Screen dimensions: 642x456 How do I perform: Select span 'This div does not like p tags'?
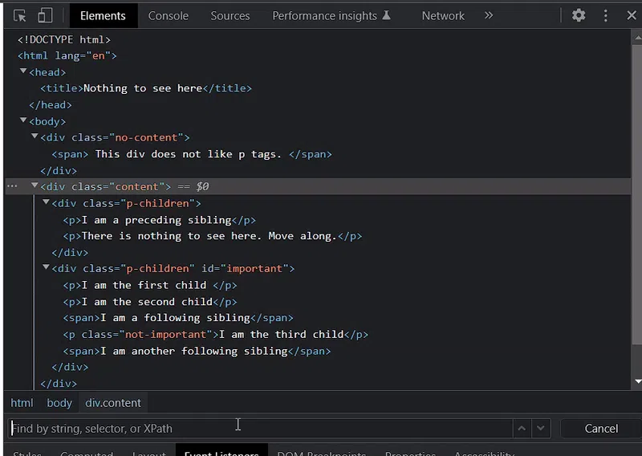(x=192, y=154)
